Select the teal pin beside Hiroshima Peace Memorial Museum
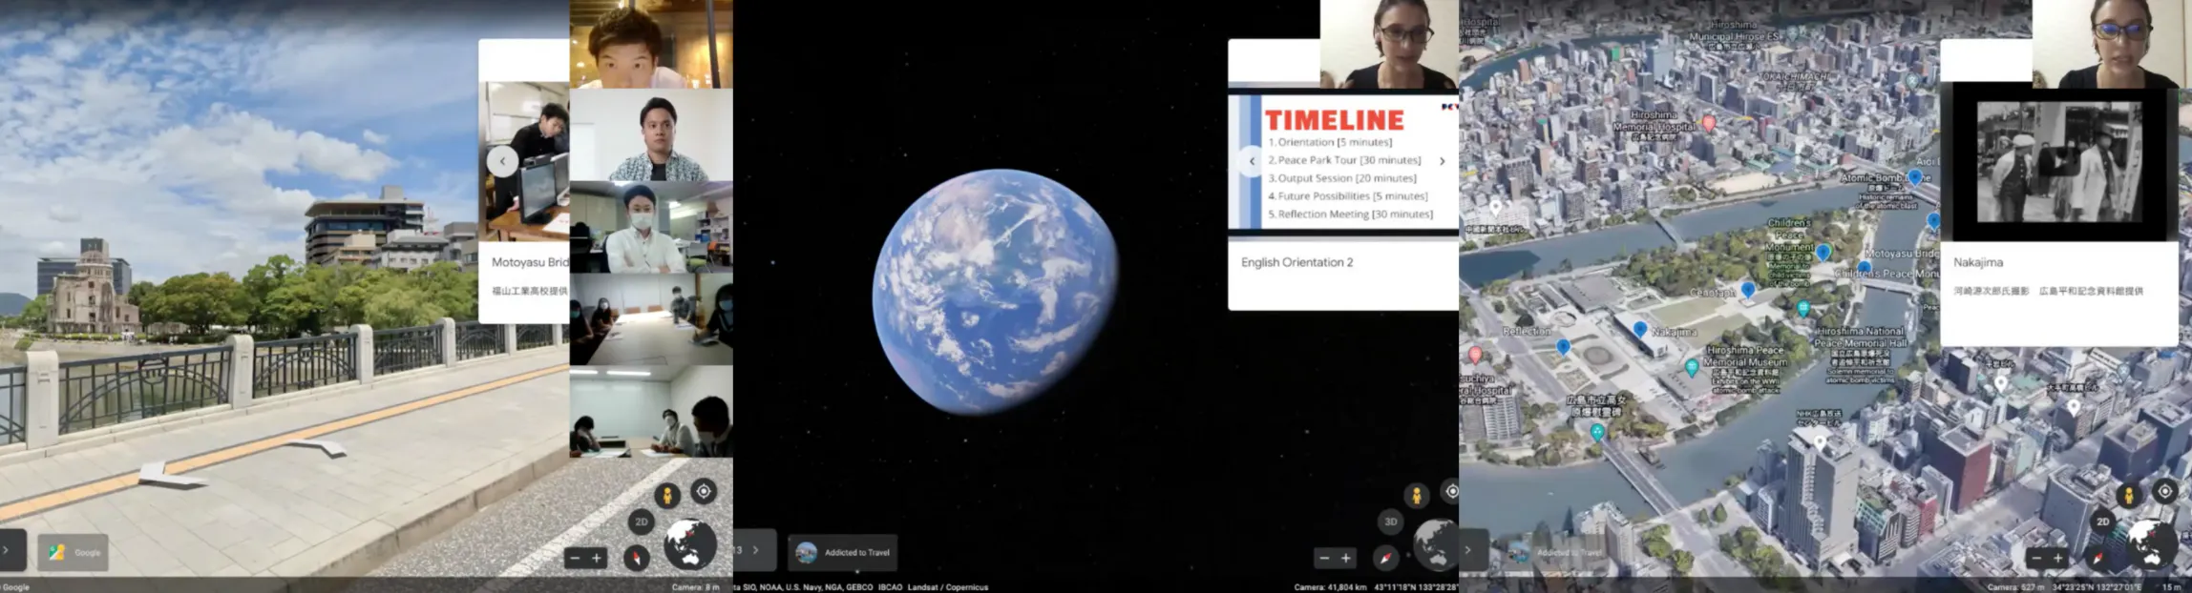Image resolution: width=2192 pixels, height=593 pixels. pyautogui.click(x=1692, y=367)
